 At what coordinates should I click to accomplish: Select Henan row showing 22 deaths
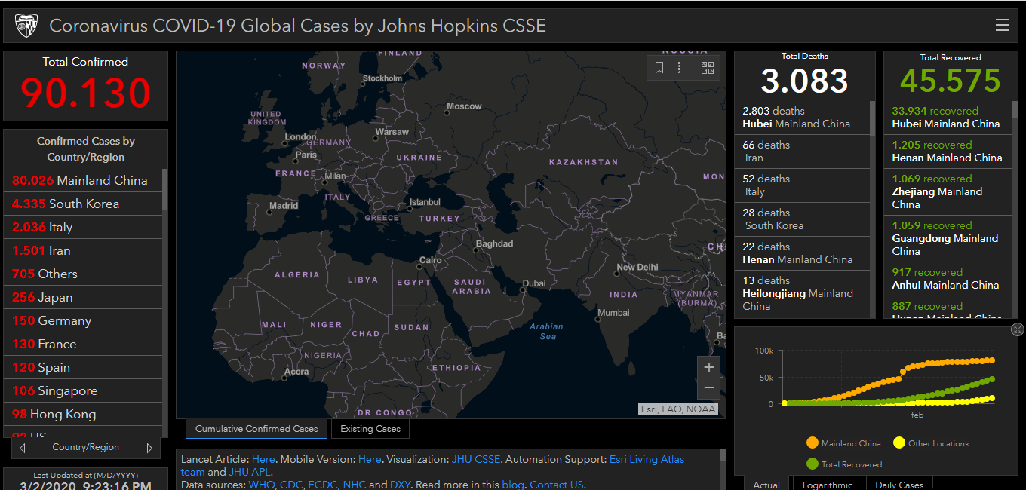802,253
